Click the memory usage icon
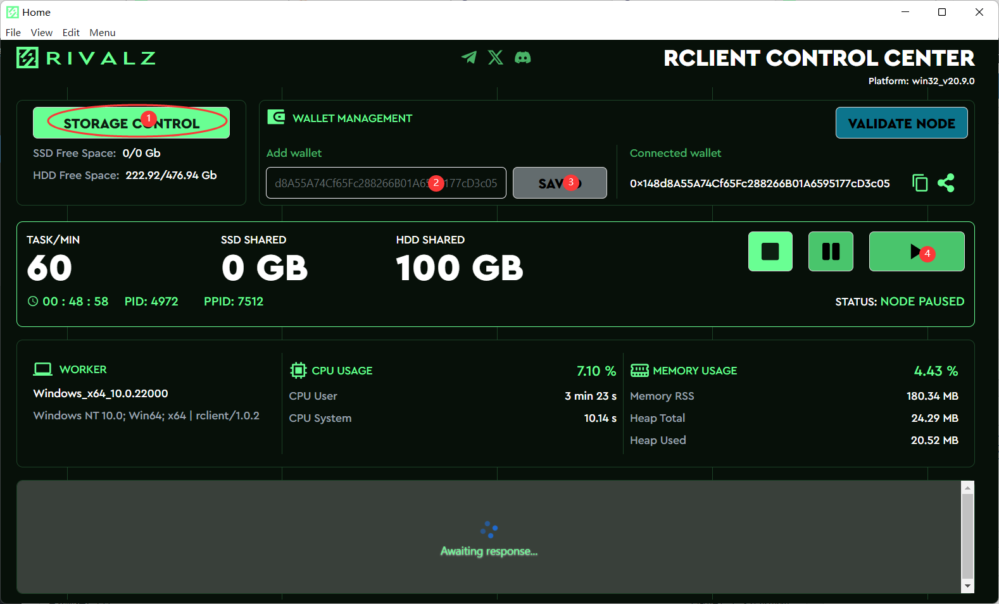This screenshot has height=604, width=999. point(639,370)
